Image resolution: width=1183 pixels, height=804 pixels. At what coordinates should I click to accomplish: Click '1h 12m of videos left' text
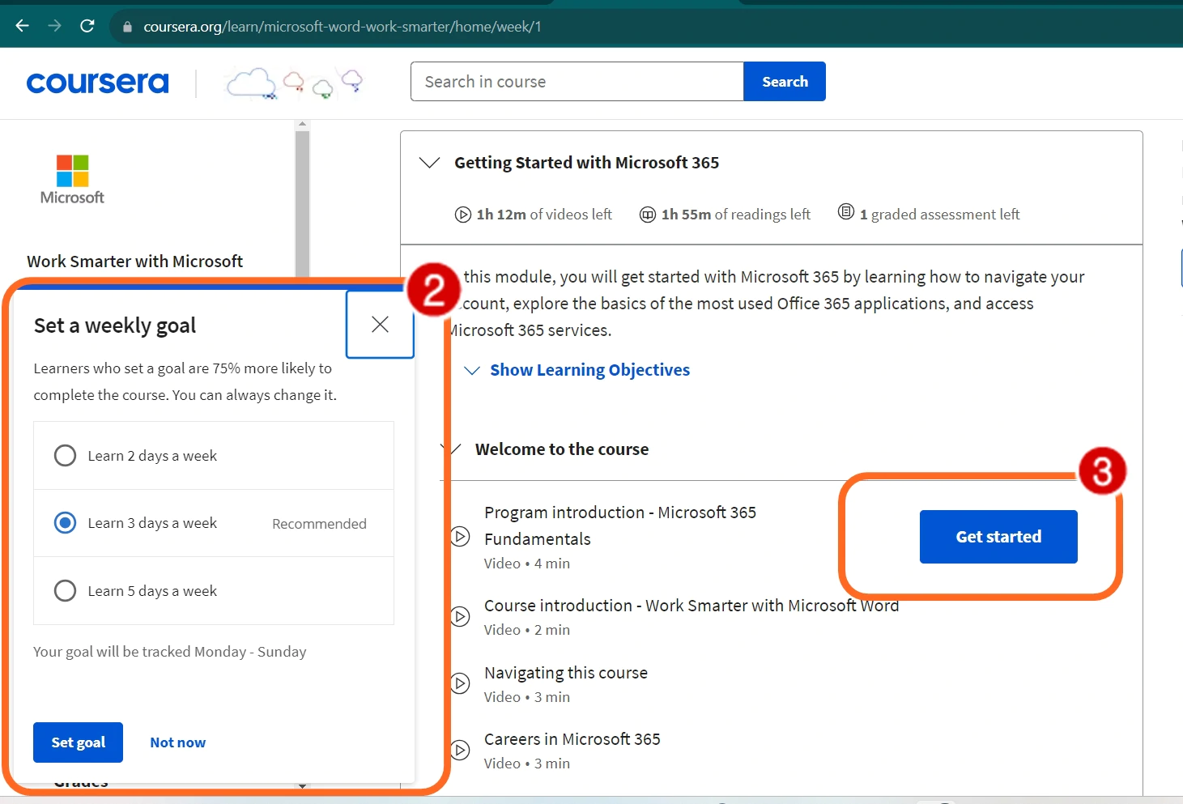[544, 215]
